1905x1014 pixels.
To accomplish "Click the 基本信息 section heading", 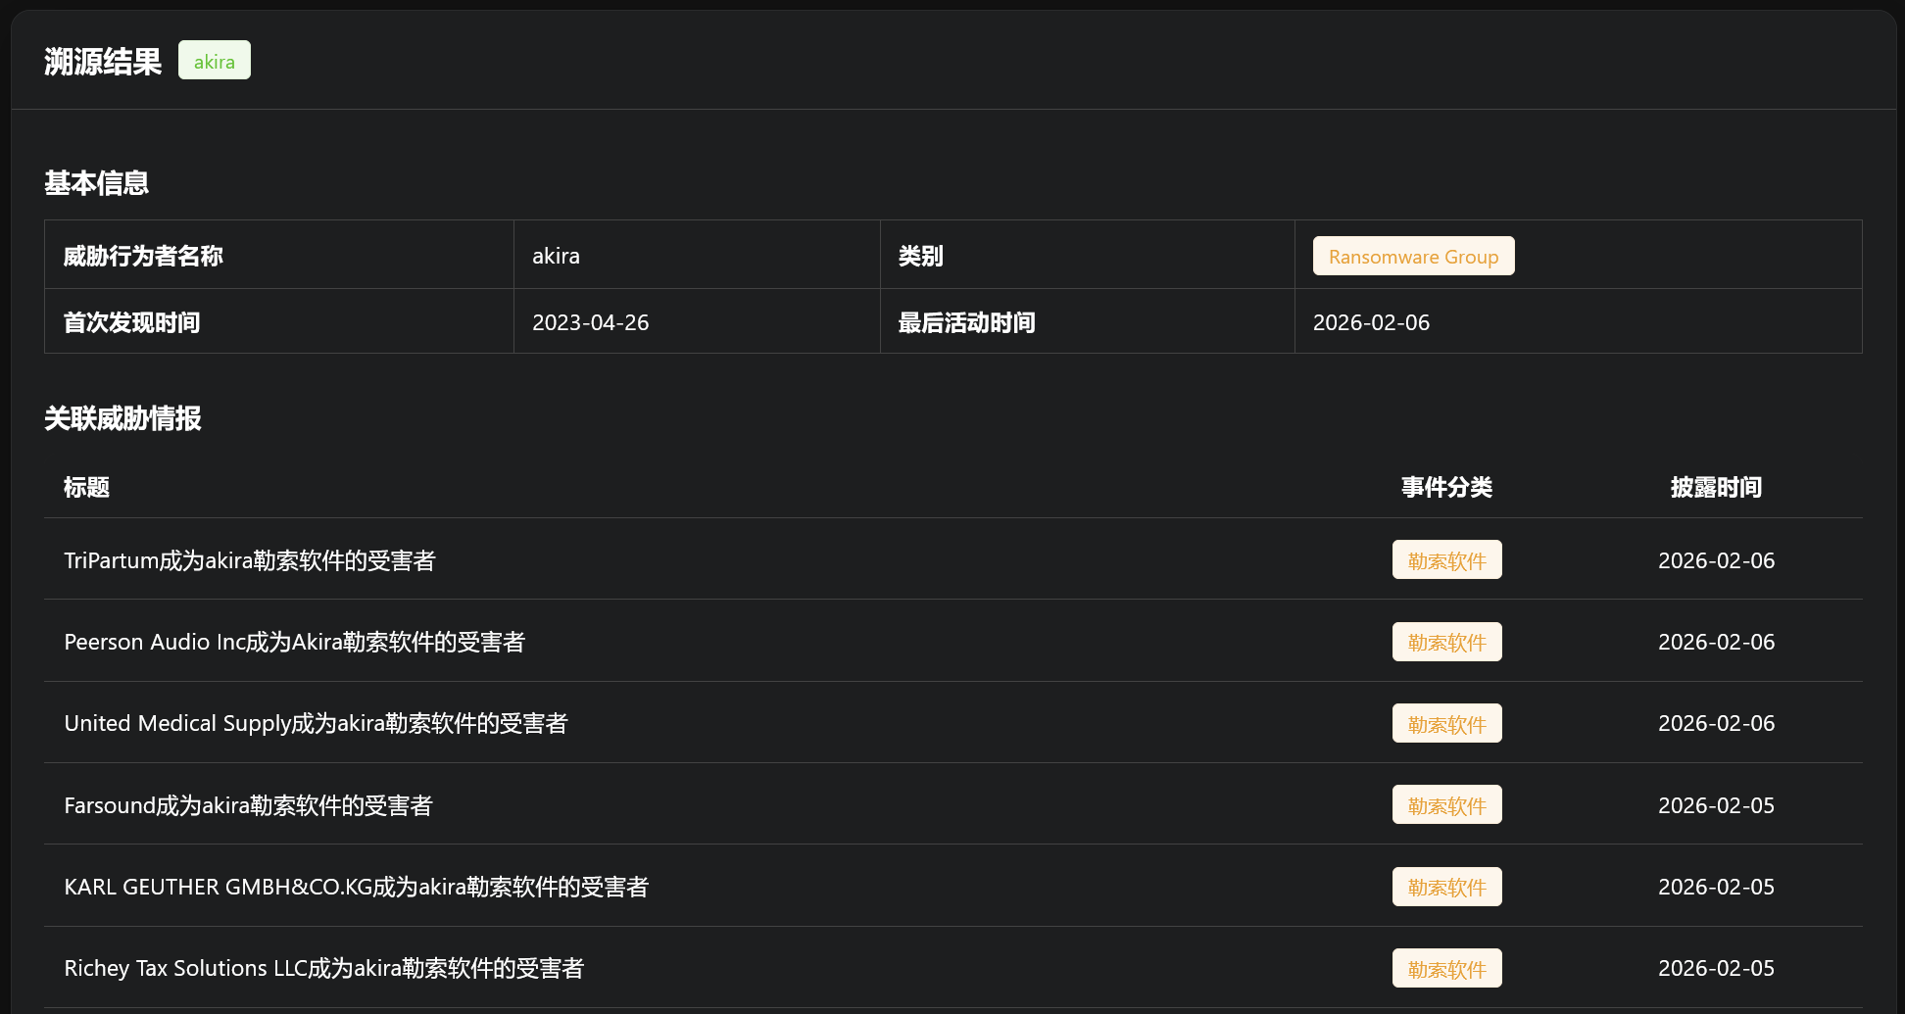I will point(96,183).
